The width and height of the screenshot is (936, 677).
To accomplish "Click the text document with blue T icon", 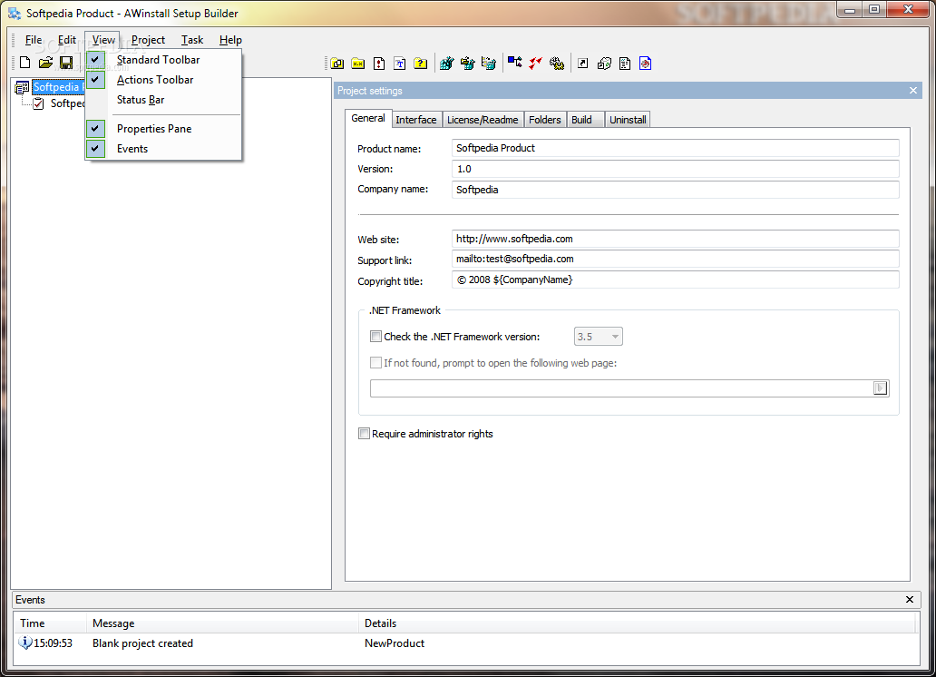I will pos(400,64).
